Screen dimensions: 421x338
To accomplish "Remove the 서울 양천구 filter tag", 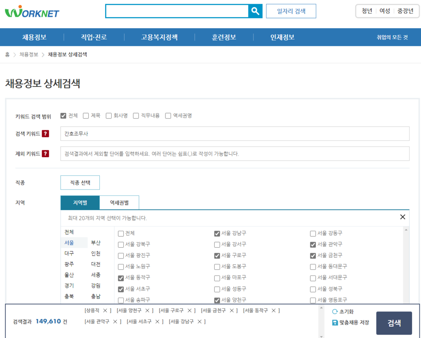I will 147,310.
